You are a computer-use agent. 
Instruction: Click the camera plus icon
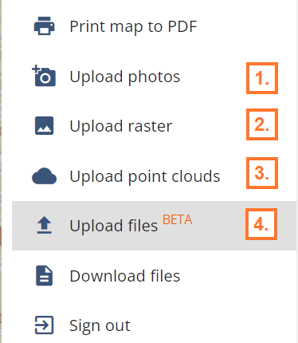coord(44,76)
